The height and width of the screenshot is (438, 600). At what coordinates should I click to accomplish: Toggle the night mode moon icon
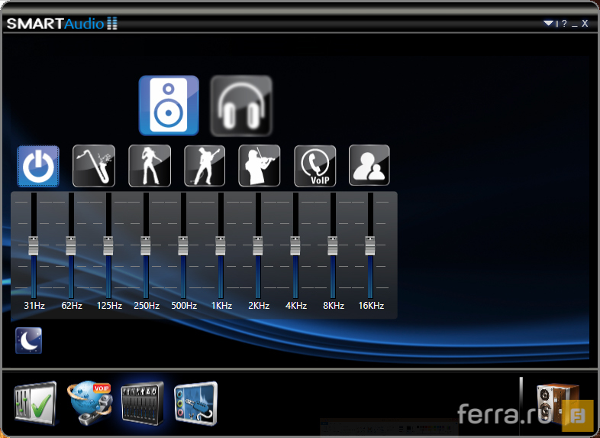click(x=29, y=341)
